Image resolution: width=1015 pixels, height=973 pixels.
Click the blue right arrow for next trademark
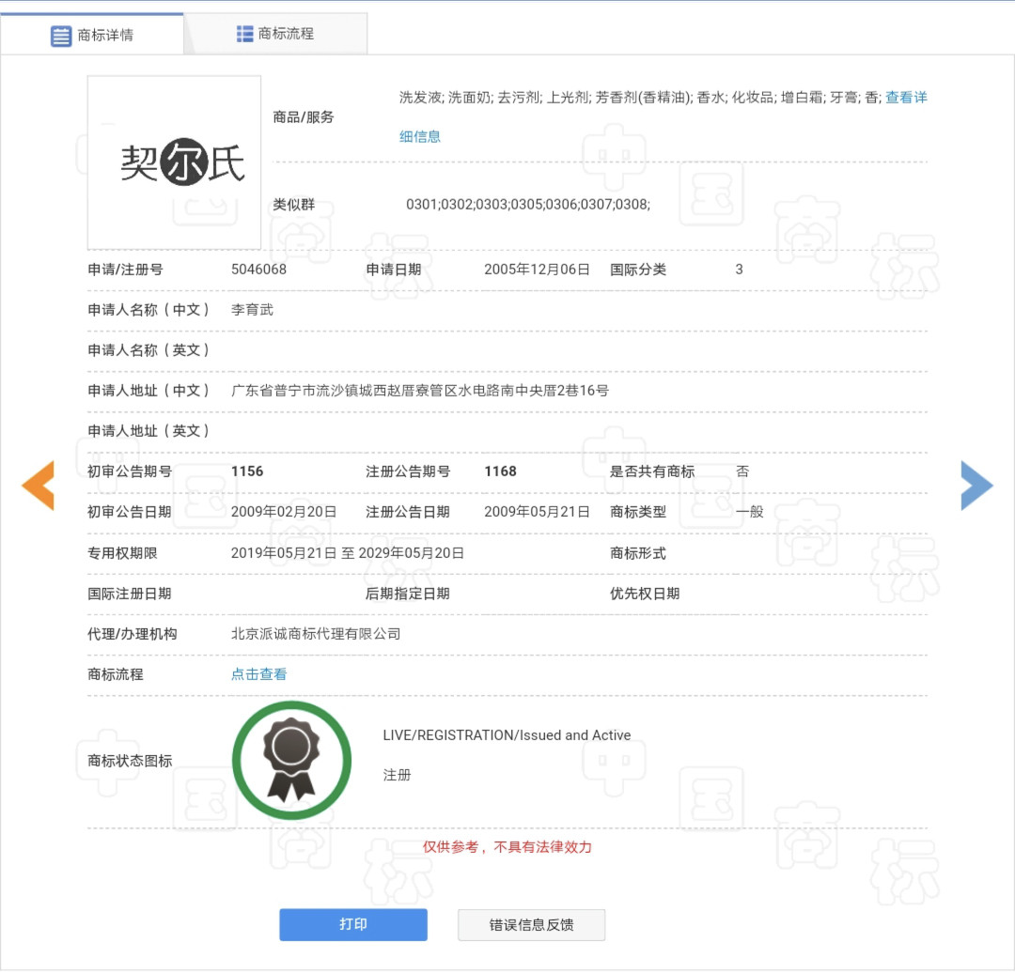coord(977,486)
